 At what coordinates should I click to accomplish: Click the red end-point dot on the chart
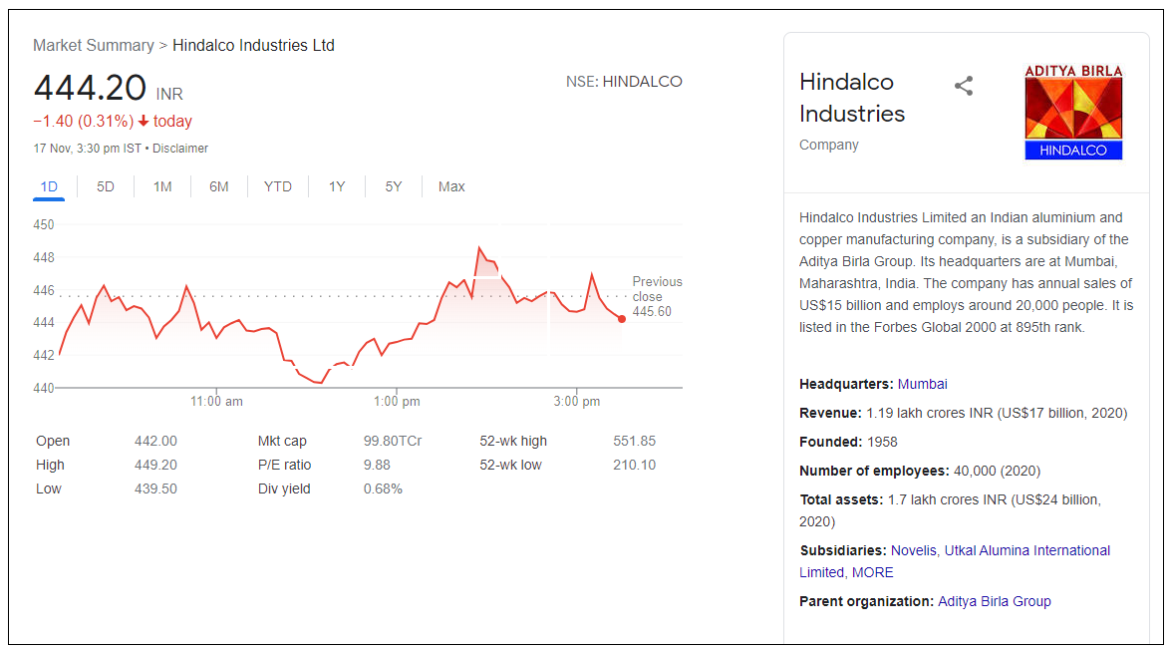coord(622,319)
